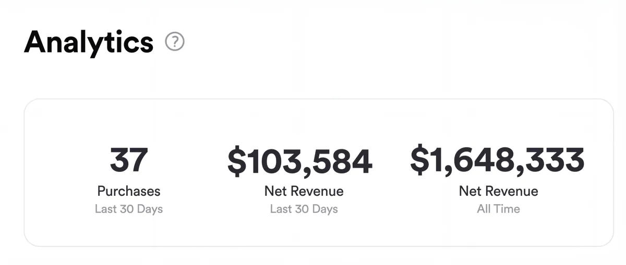
Task: Click the dollar sign in $103,584
Action: 236,161
